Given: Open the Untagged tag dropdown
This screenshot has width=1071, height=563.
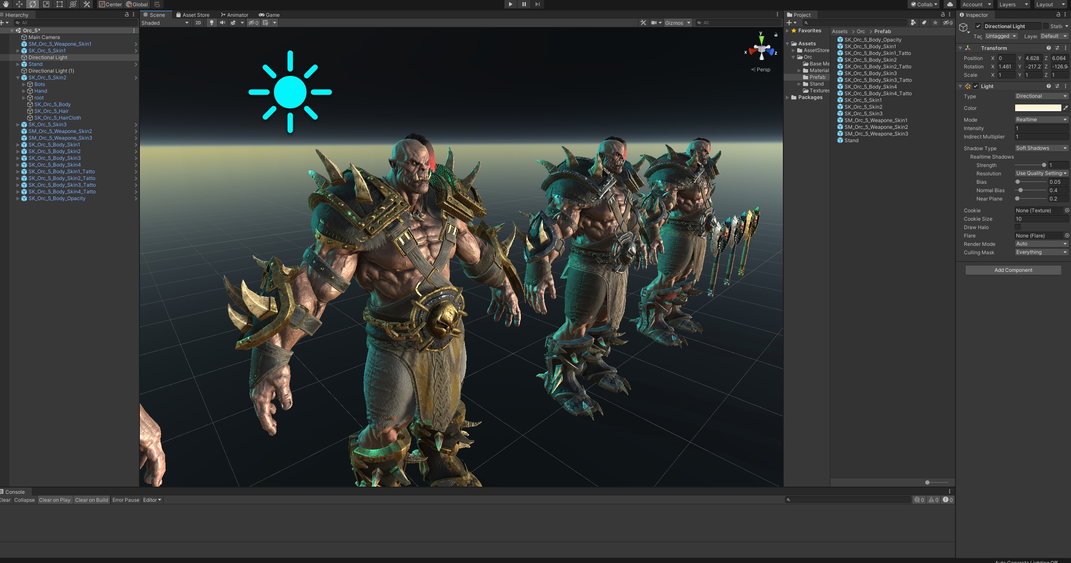Looking at the screenshot, I should pos(1001,36).
